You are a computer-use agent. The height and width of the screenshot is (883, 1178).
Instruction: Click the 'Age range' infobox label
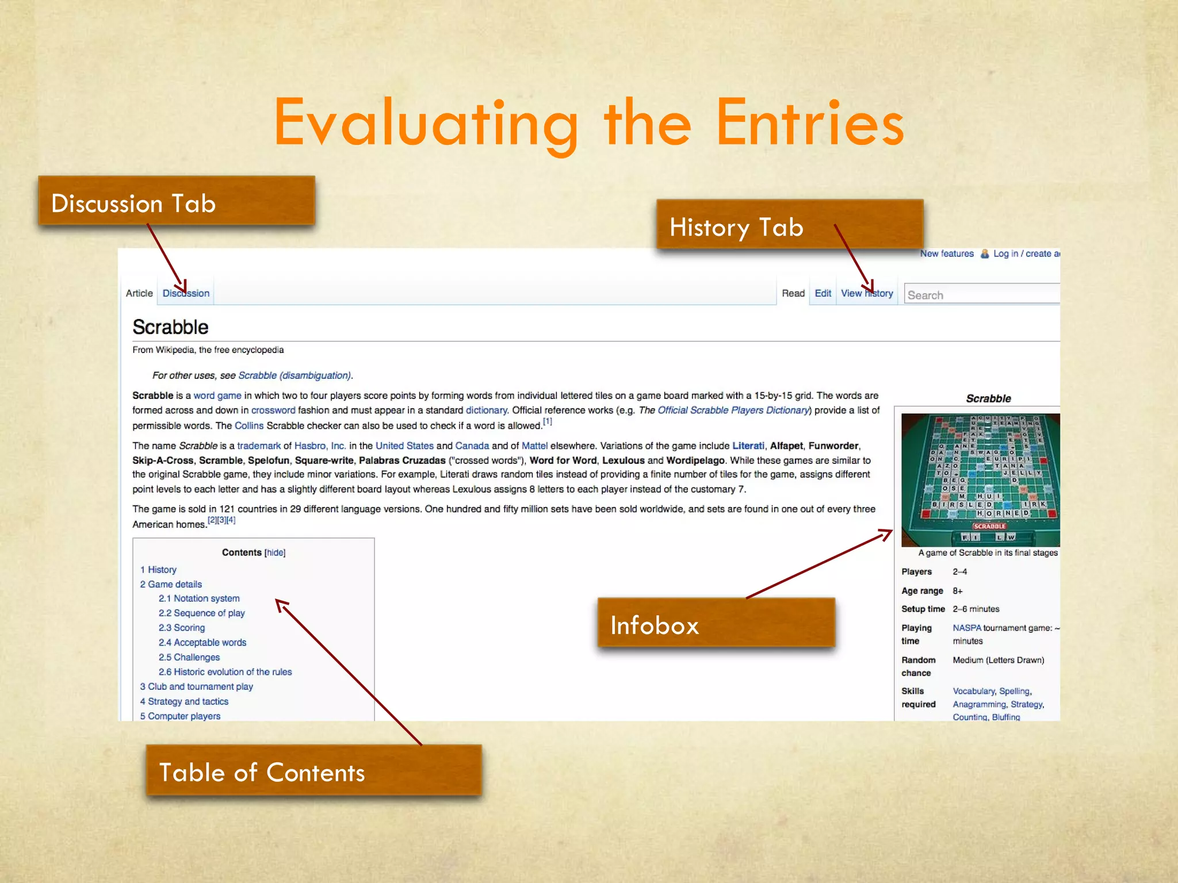click(922, 590)
